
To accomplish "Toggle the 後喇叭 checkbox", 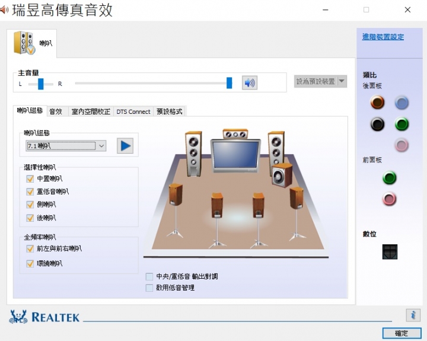I will pyautogui.click(x=30, y=218).
